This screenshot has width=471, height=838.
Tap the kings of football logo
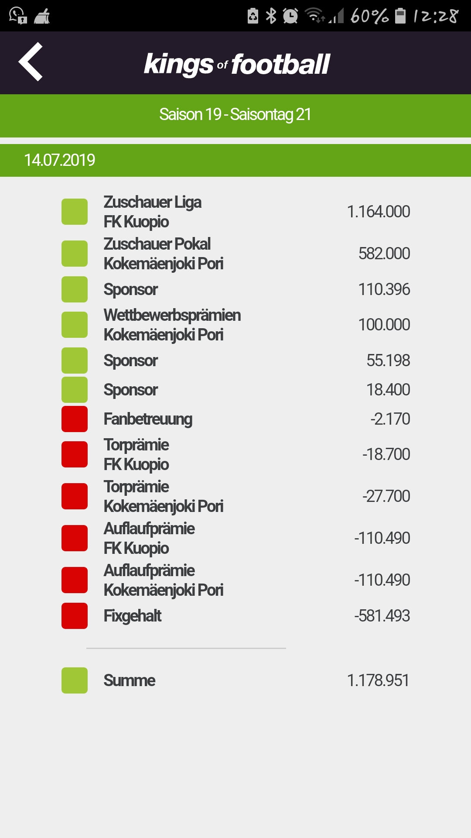(237, 64)
